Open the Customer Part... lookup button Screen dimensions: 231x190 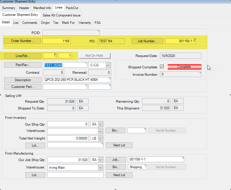point(23,87)
